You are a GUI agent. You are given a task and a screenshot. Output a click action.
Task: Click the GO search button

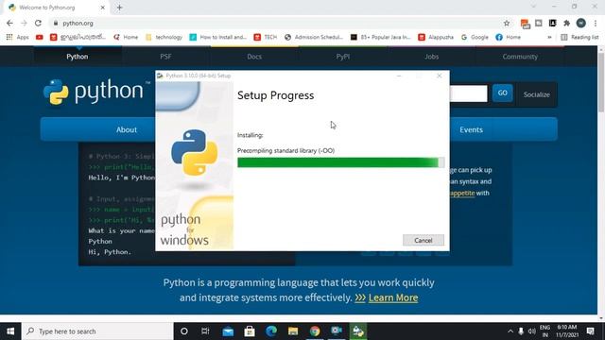(502, 93)
